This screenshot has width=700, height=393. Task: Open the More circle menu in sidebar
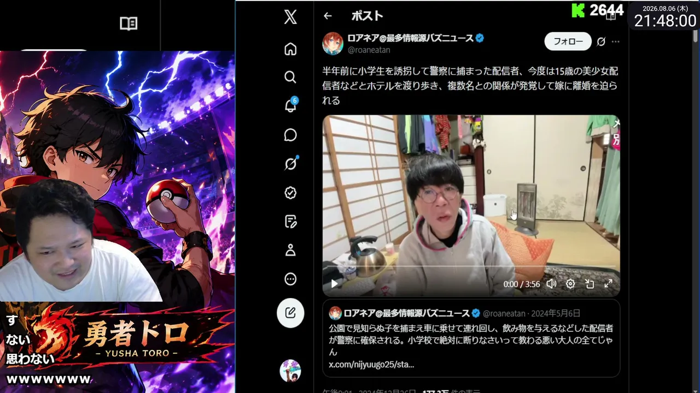coord(290,279)
